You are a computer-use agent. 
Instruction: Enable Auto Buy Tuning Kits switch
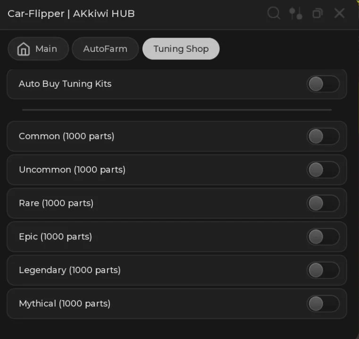[323, 84]
